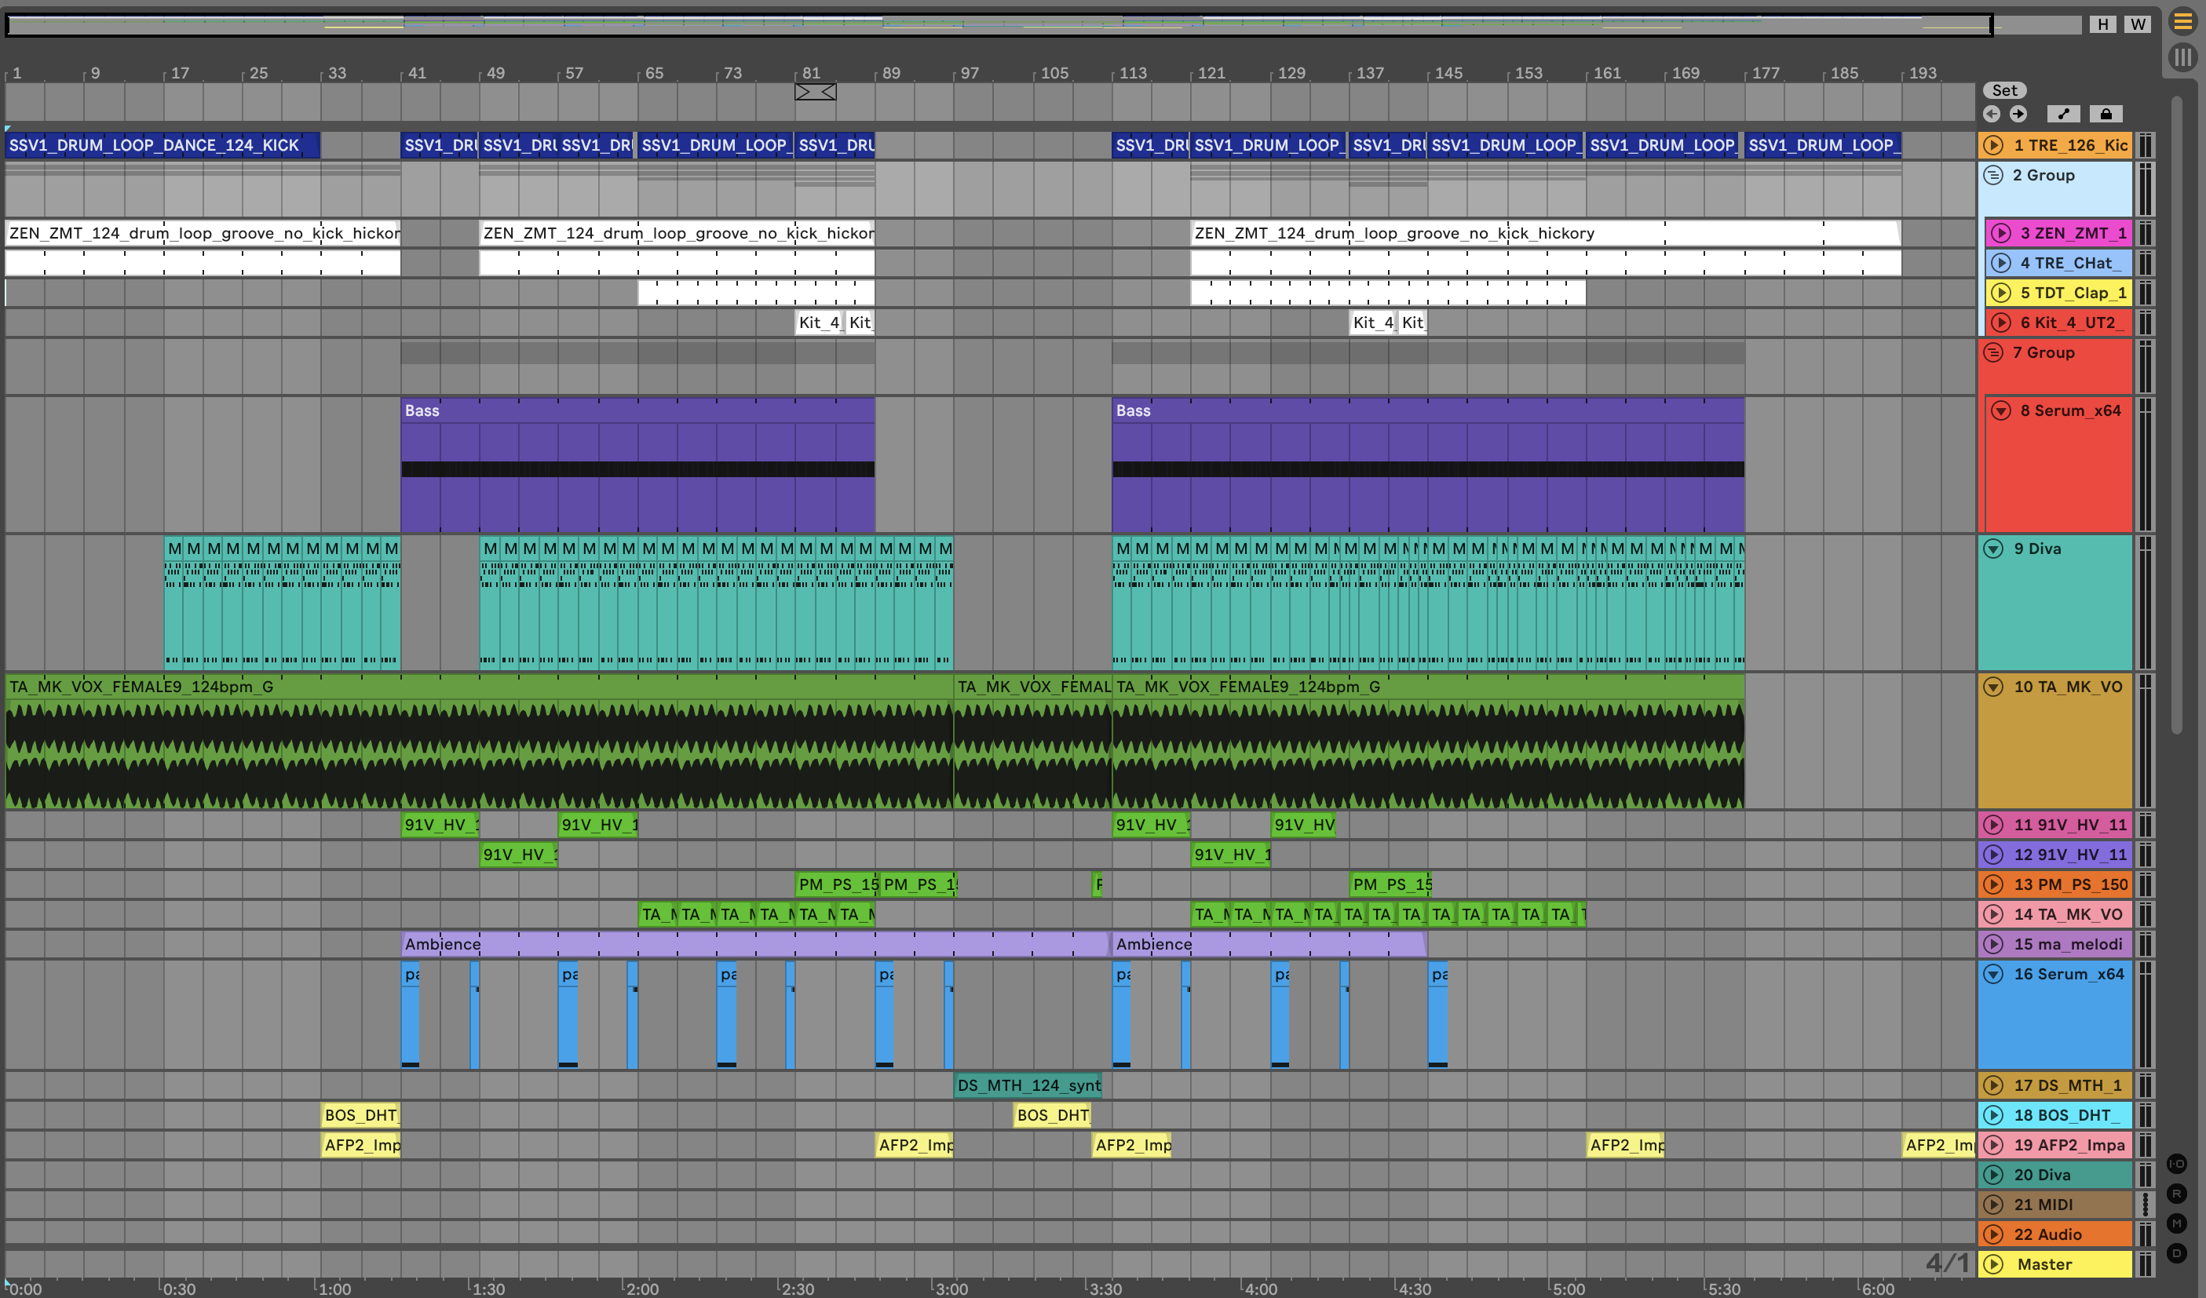Click the Optimize Width W button

point(2138,24)
